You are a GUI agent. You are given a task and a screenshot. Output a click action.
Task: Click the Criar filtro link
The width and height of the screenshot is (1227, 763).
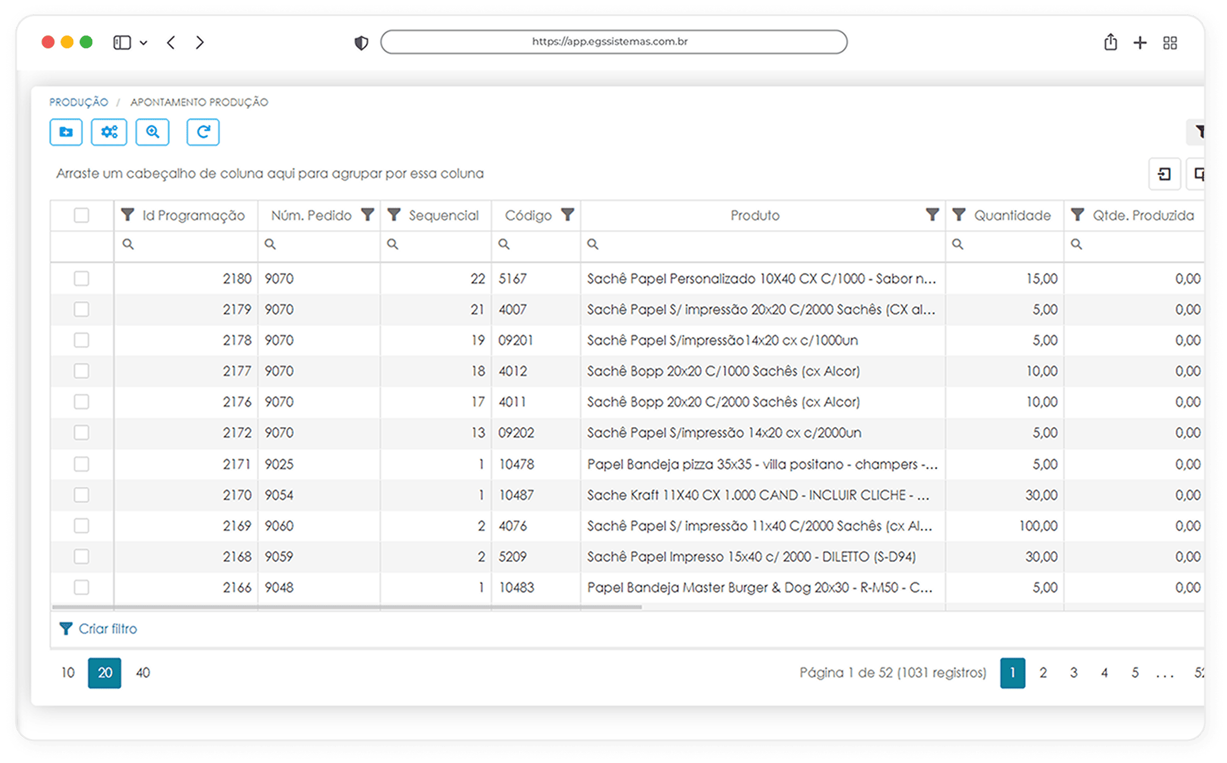click(x=99, y=629)
